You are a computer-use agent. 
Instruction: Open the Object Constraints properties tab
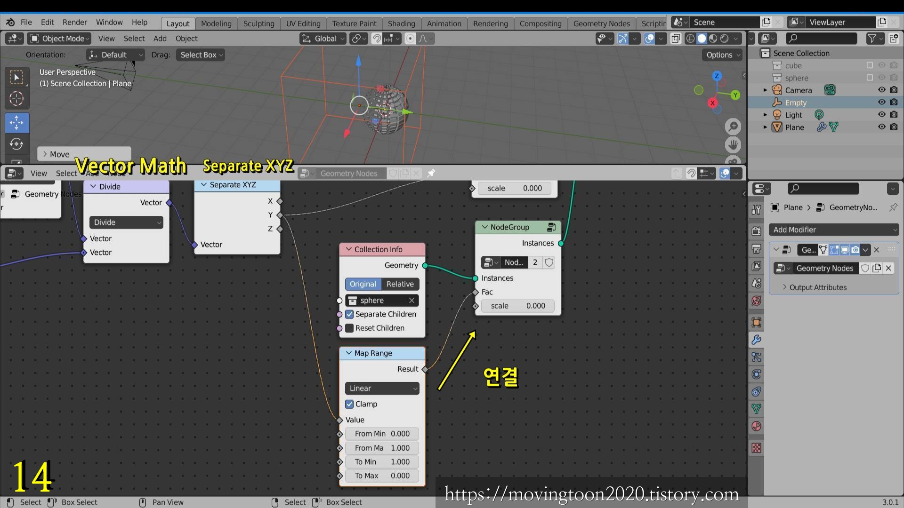(757, 392)
